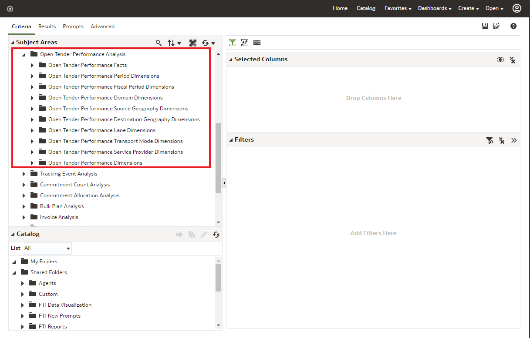The height and width of the screenshot is (338, 530).
Task: Click the Catalog right-arrow add icon
Action: (x=179, y=235)
